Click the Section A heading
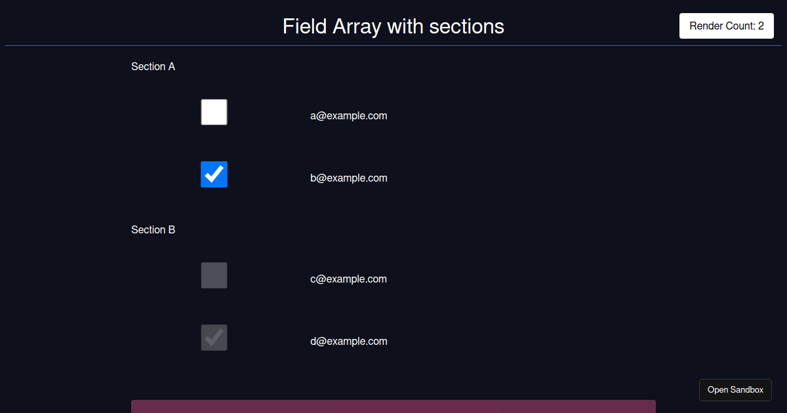Image resolution: width=787 pixels, height=413 pixels. pyautogui.click(x=153, y=67)
